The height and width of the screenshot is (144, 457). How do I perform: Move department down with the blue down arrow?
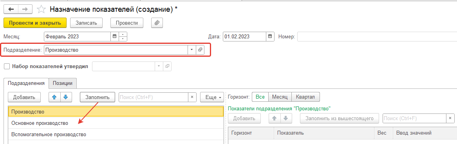[66, 97]
